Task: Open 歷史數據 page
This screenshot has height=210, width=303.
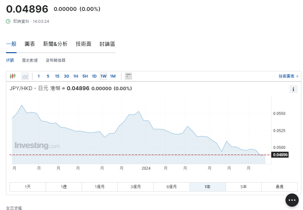Action: coord(29,60)
